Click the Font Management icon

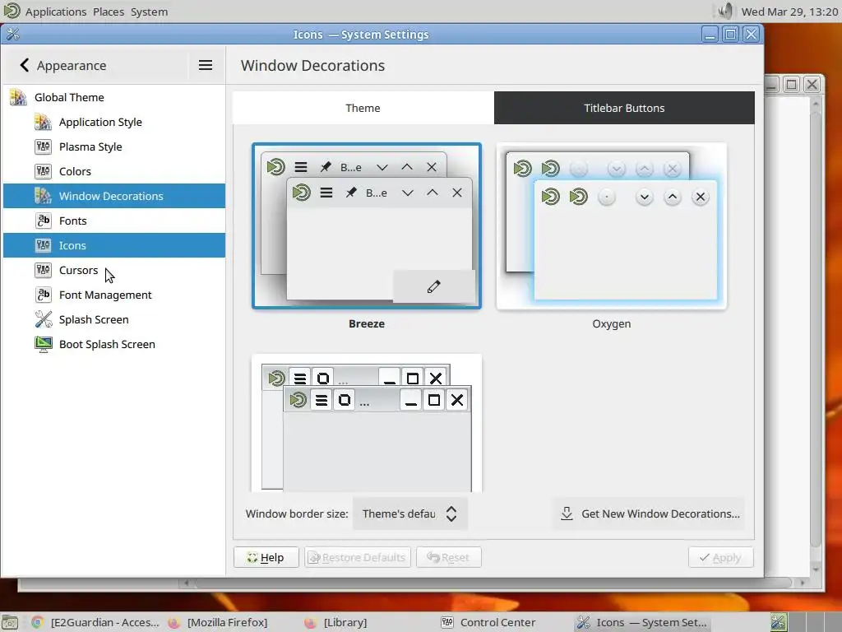(43, 295)
